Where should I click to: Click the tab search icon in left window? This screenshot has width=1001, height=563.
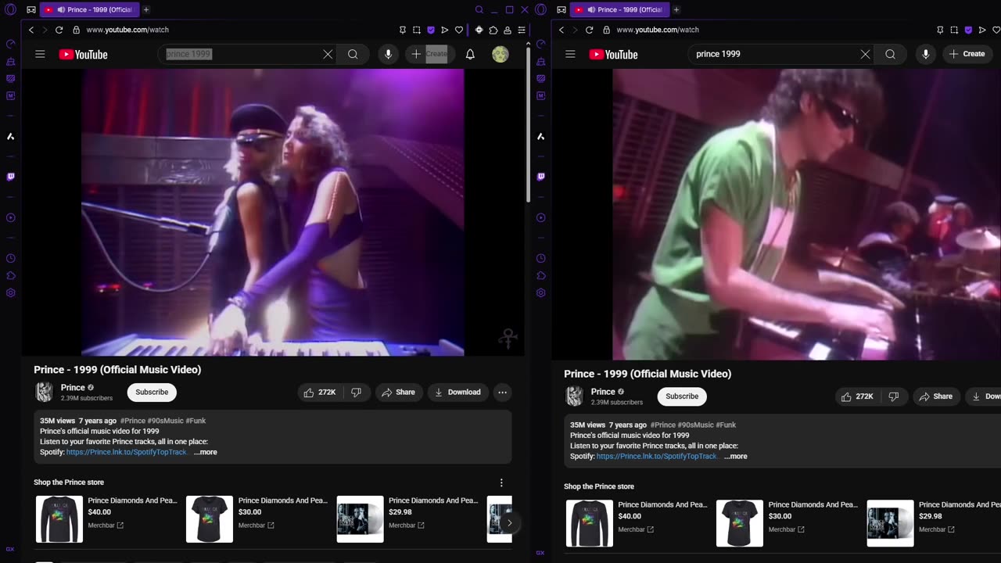(479, 9)
